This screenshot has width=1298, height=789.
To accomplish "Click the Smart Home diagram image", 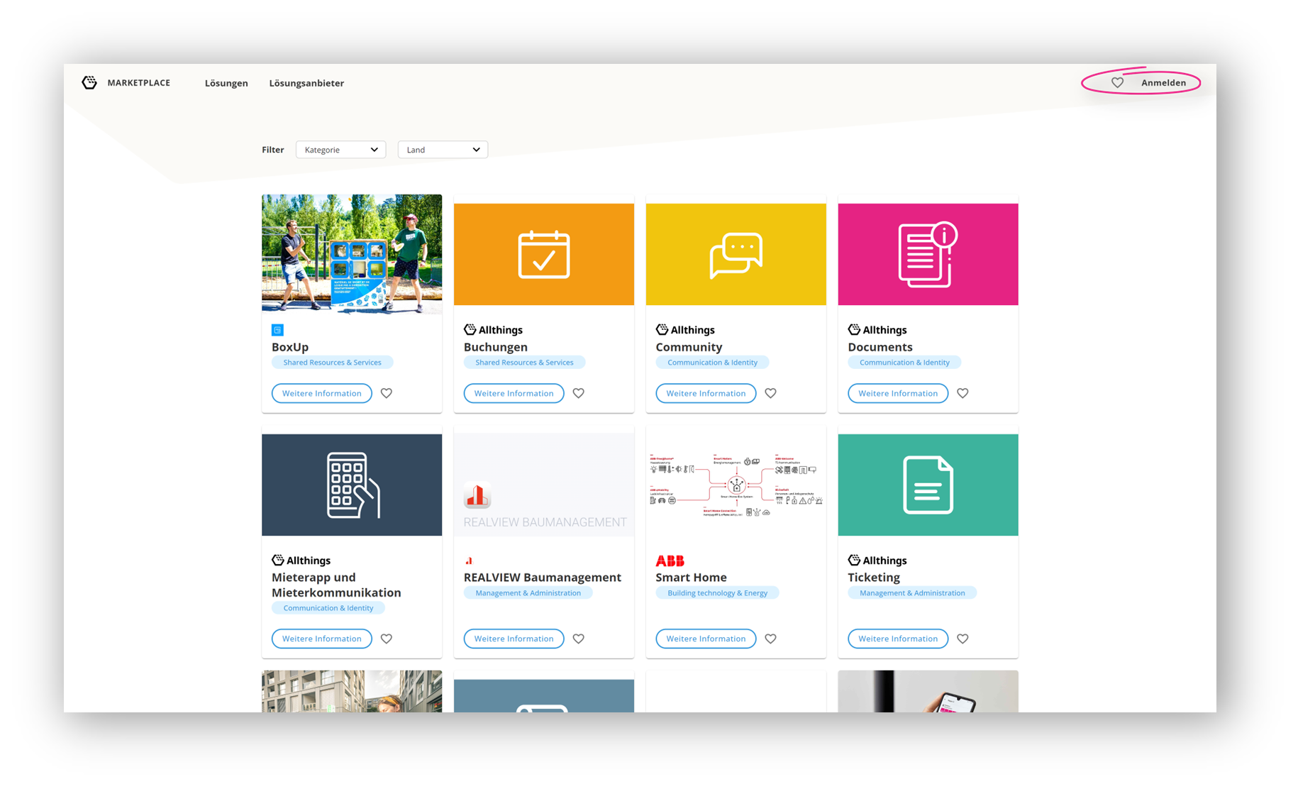I will pyautogui.click(x=736, y=485).
